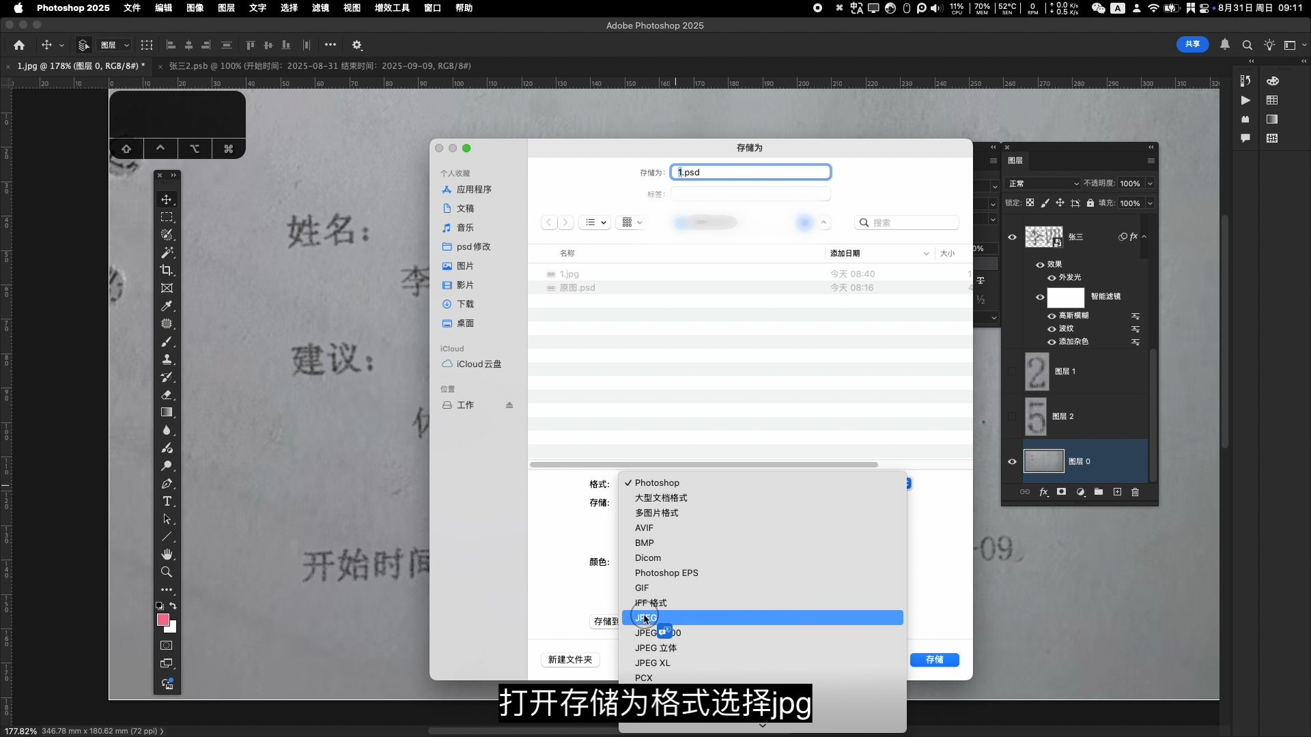This screenshot has width=1311, height=737.
Task: Click the 存储为 filename input field
Action: pos(750,172)
